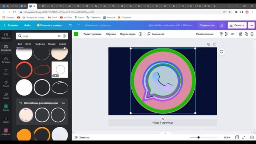Select the Видео tab
256x144 pixels.
(52, 44)
